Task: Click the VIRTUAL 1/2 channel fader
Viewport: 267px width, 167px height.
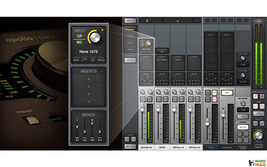Action: click(174, 108)
